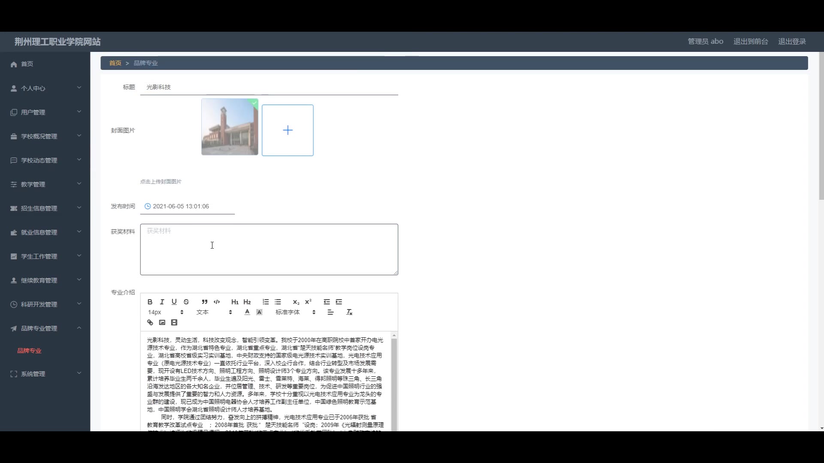824x463 pixels.
Task: Click 退出登录 in the header
Action: (792, 42)
